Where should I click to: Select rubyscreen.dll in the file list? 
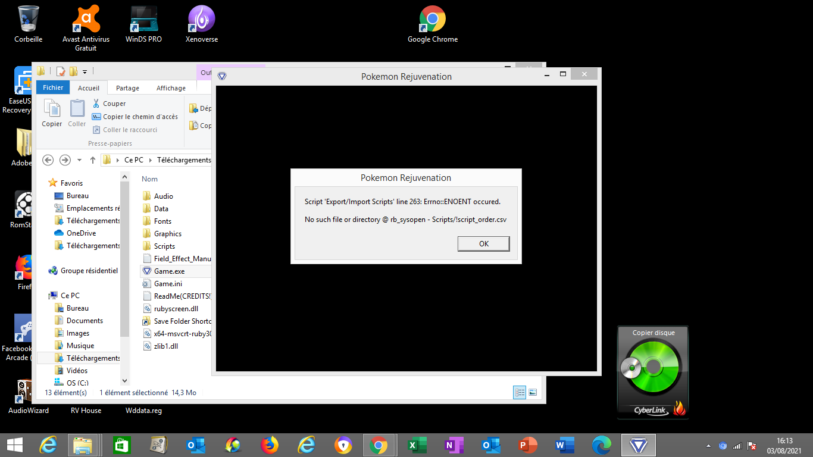(x=170, y=309)
